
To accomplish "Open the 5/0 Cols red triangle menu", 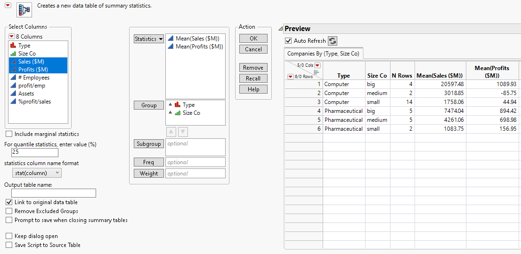I will pos(317,65).
